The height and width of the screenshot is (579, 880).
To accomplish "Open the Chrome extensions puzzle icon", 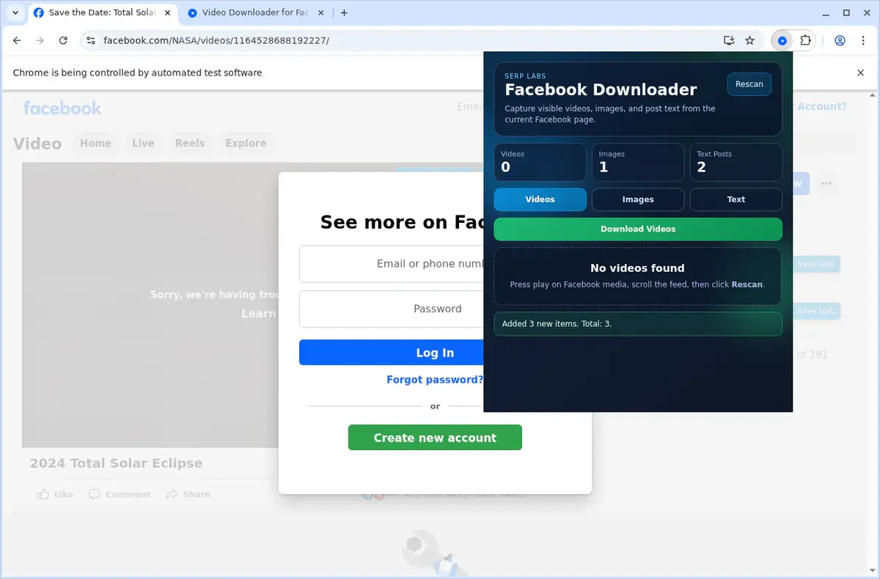I will pos(805,41).
